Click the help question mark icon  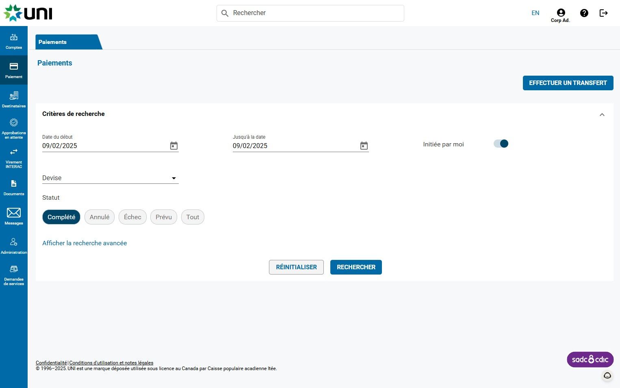click(x=584, y=13)
